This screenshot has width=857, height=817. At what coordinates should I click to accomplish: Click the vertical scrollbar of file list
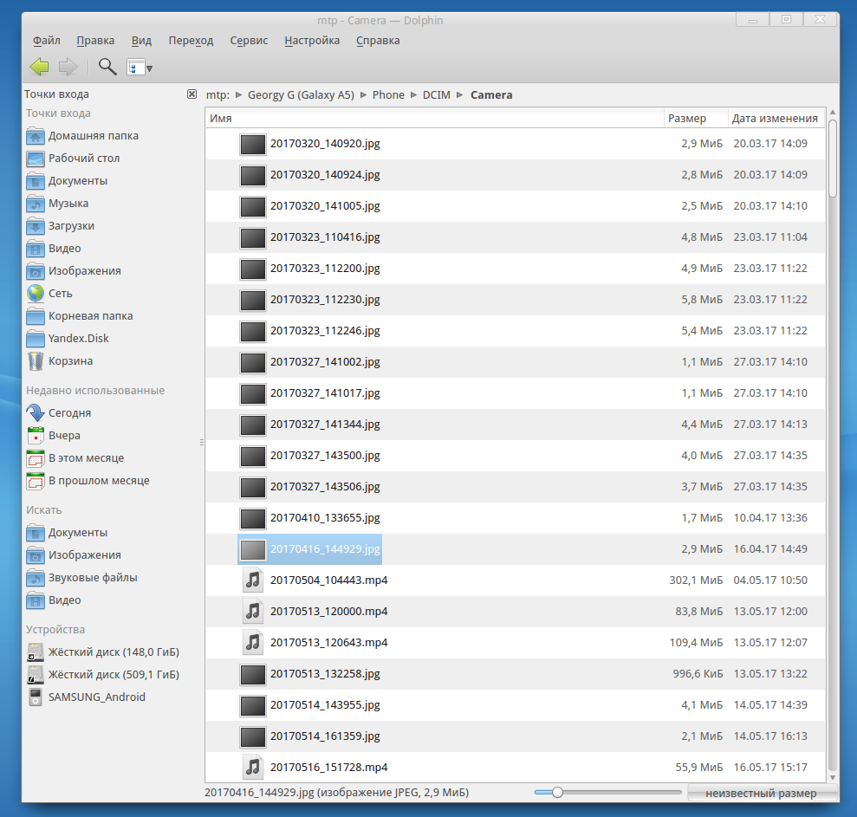tap(833, 159)
